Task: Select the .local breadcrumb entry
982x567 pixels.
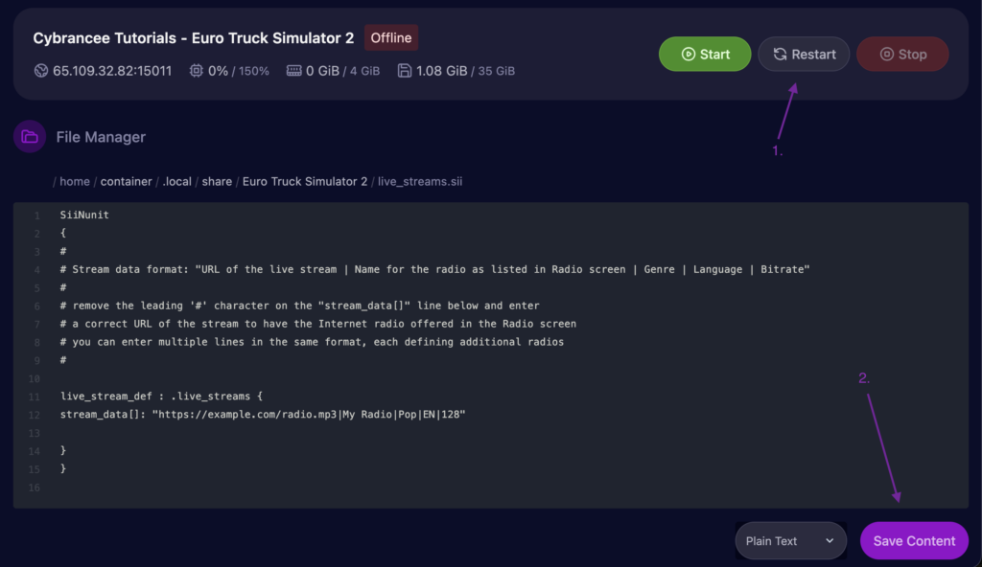Action: point(177,180)
